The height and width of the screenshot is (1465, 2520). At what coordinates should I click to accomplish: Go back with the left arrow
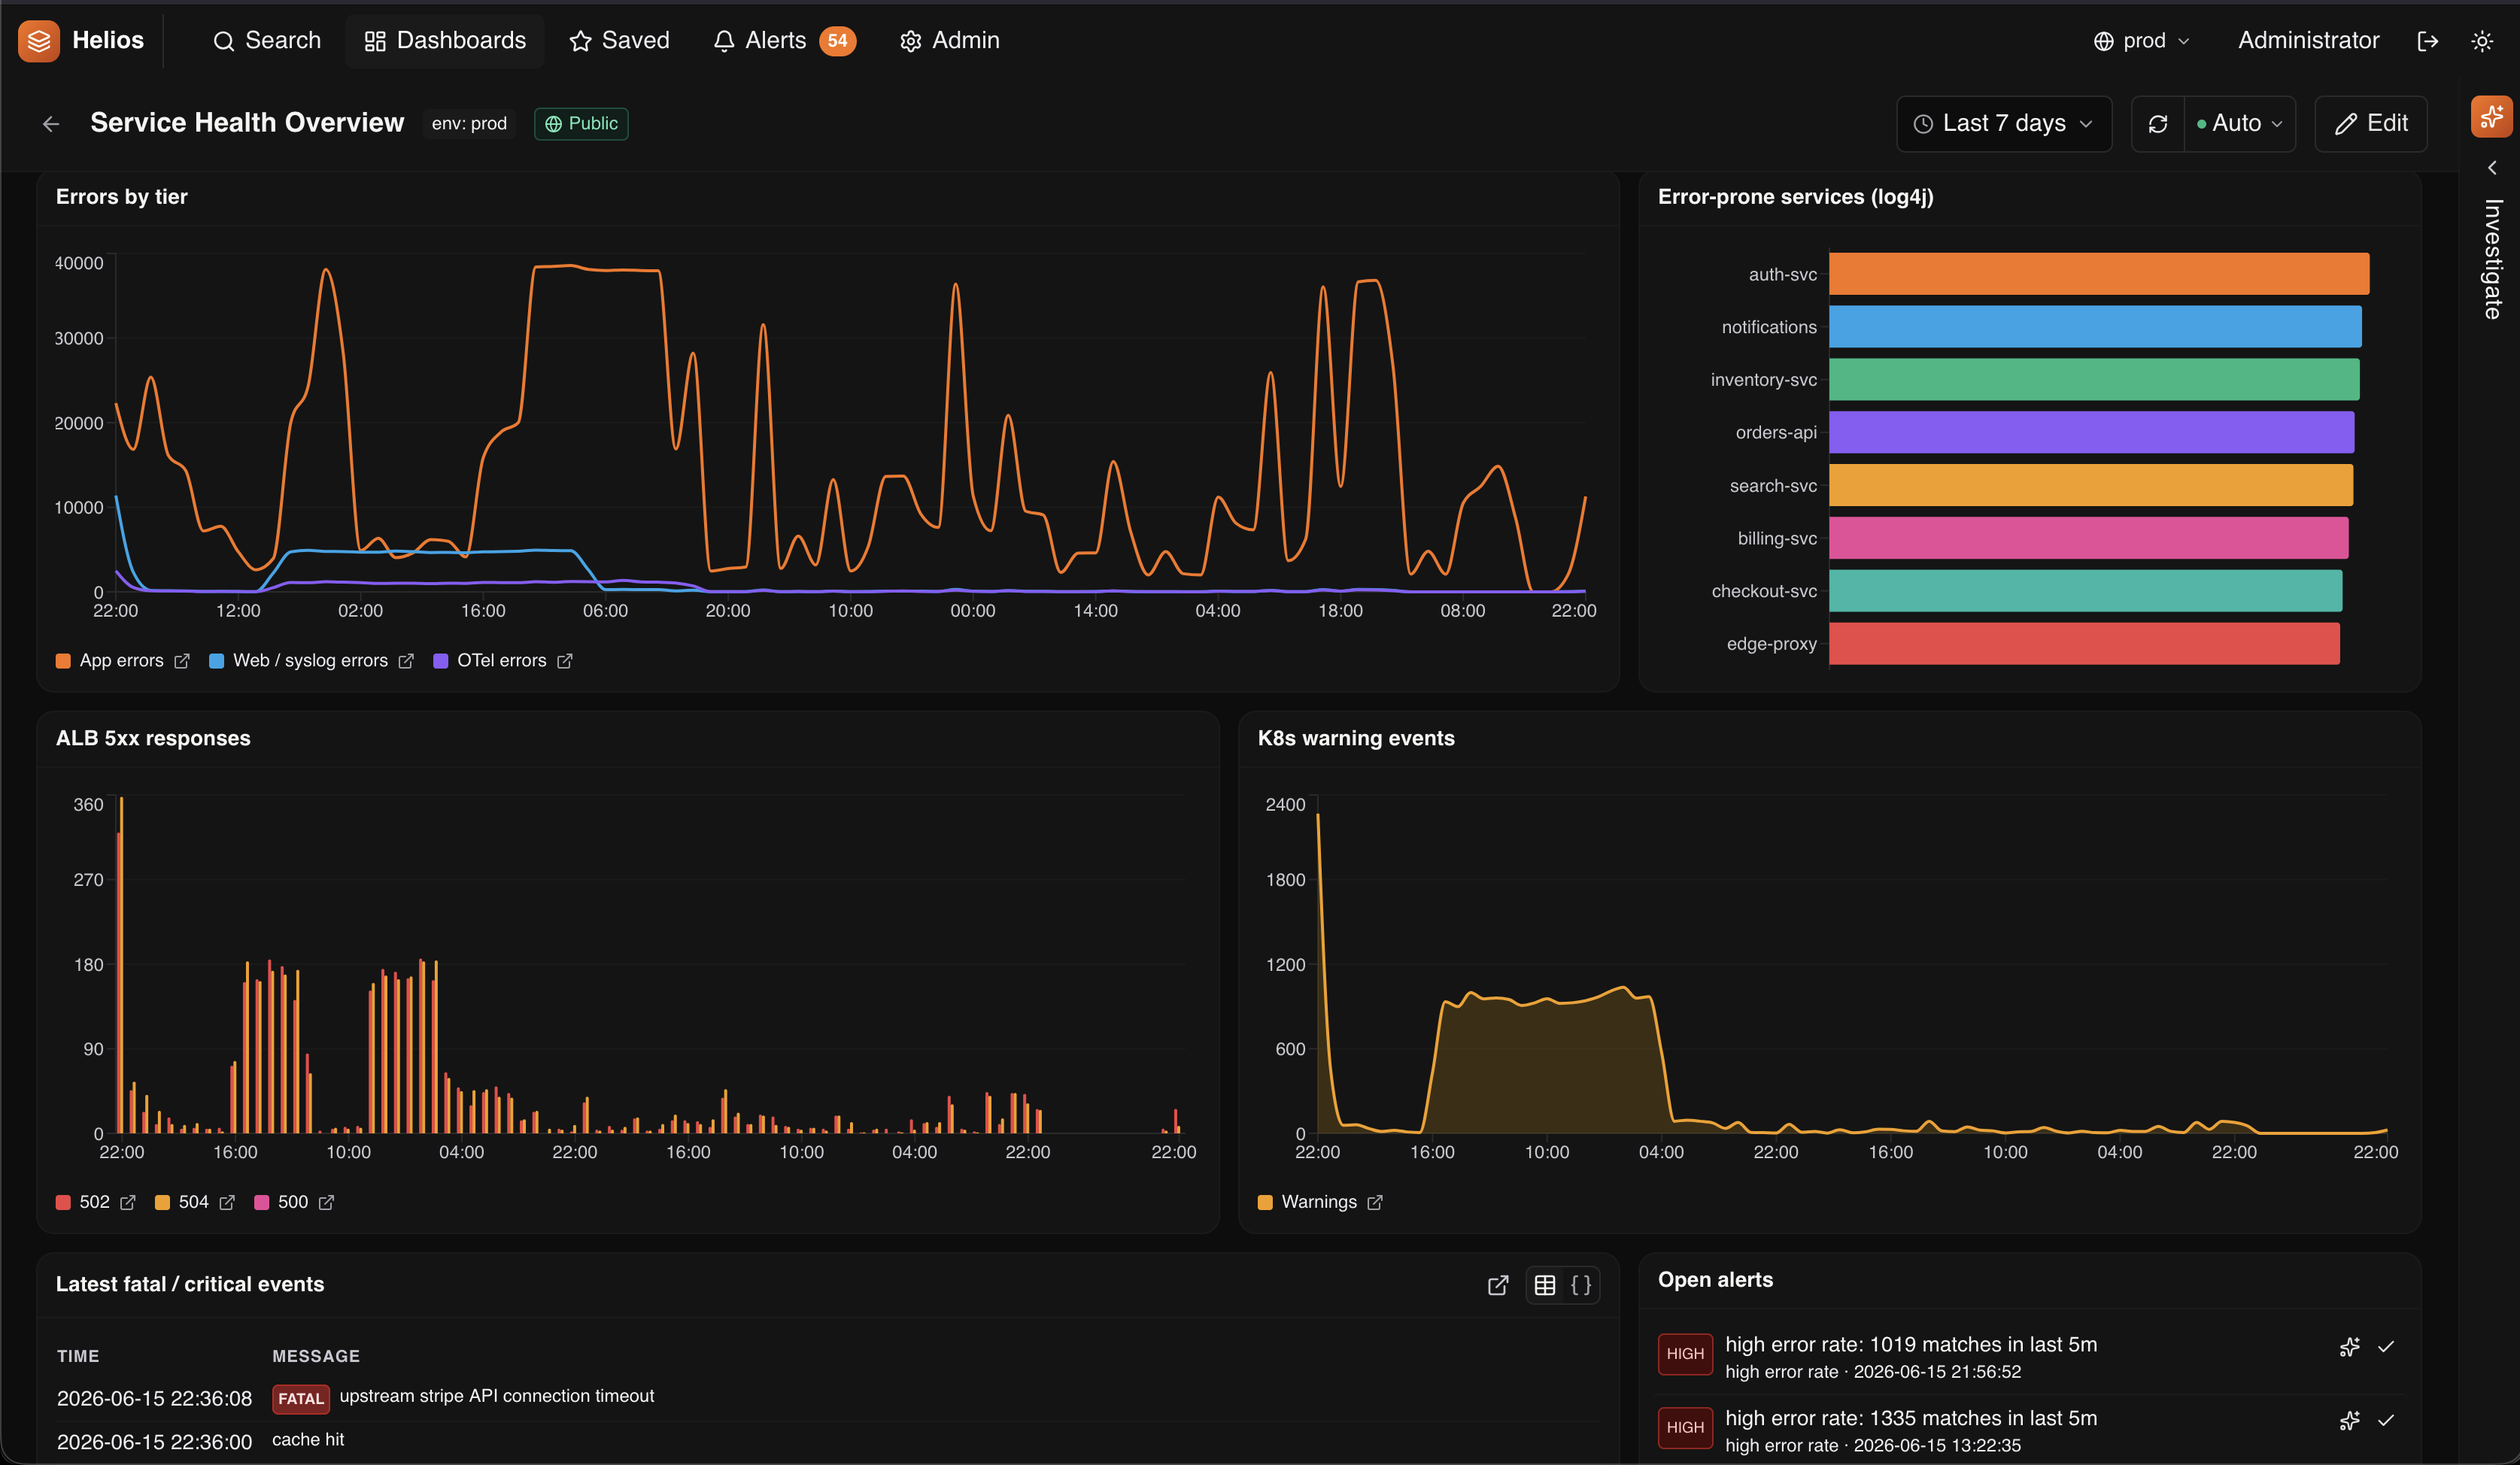51,124
